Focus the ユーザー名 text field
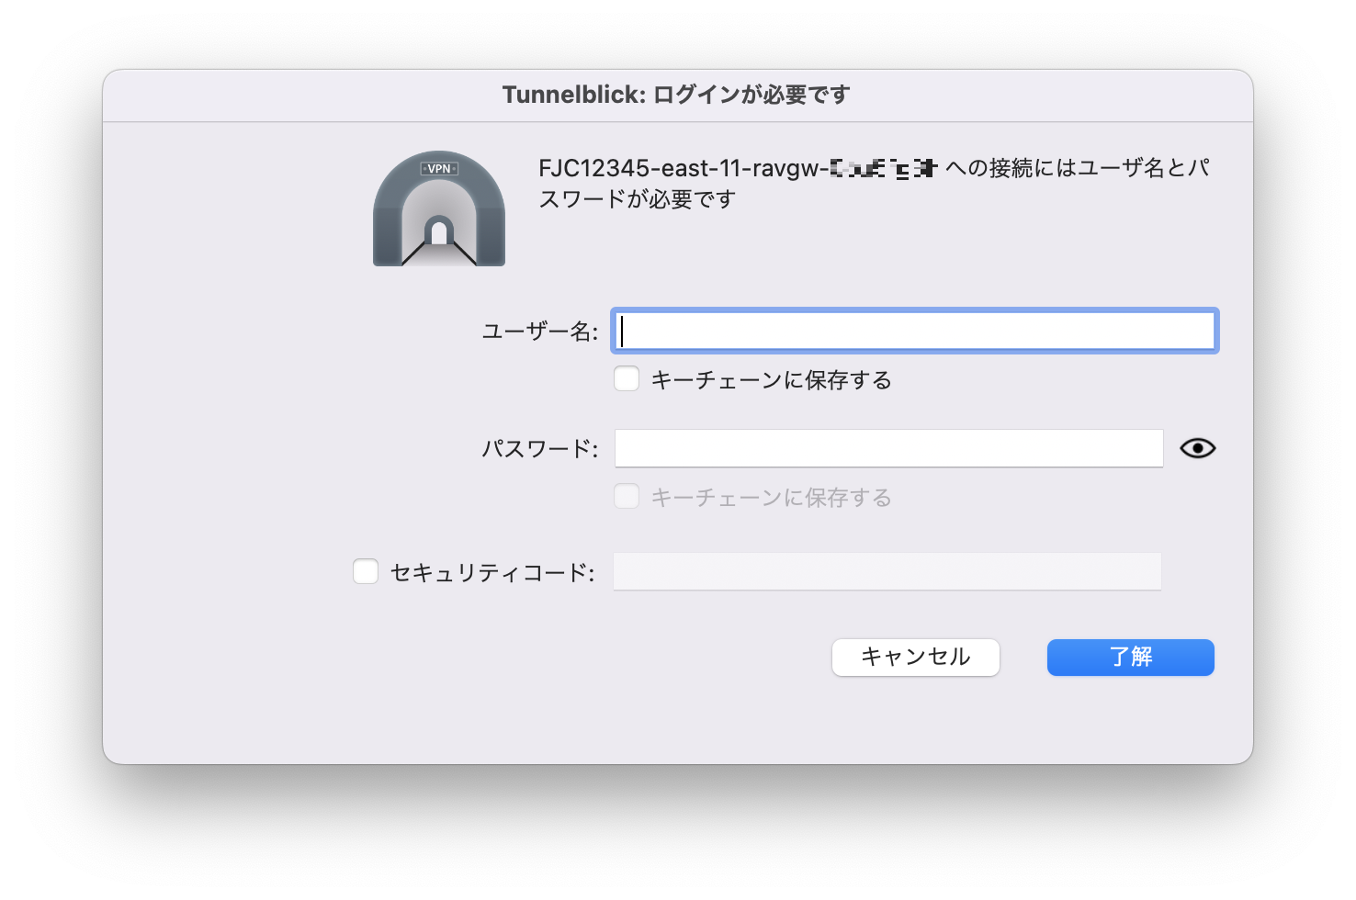 914,332
